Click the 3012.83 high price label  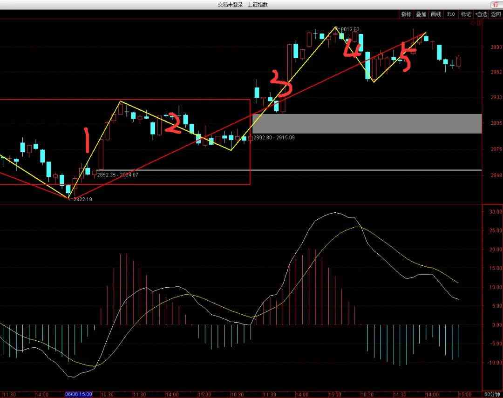click(x=349, y=29)
